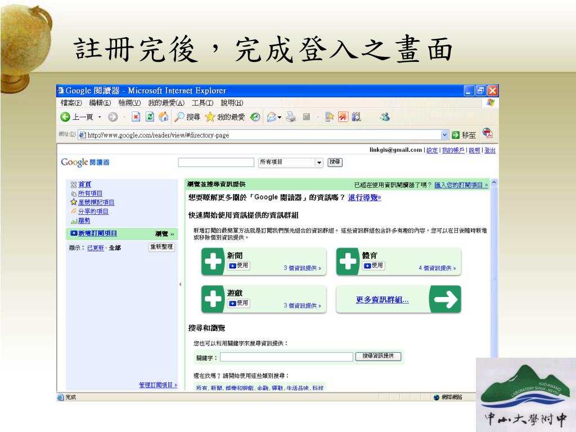The width and height of the screenshot is (576, 432).
Task: Open the 設定 link at top right
Action: 432,150
